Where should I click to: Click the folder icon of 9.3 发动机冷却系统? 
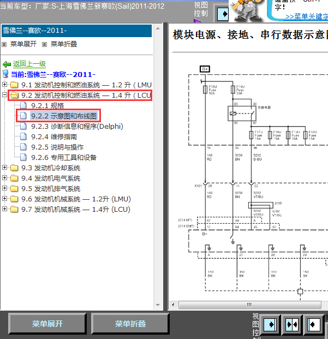coord(14,168)
